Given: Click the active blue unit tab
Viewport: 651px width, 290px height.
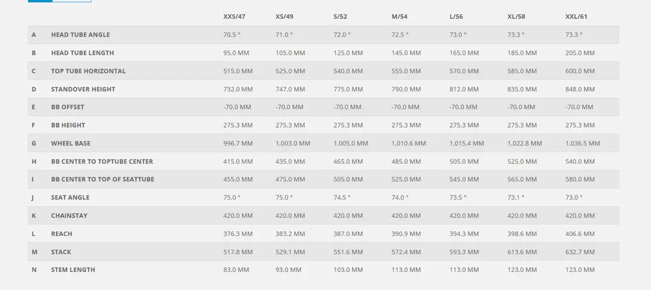Looking at the screenshot, I should pyautogui.click(x=40, y=1).
